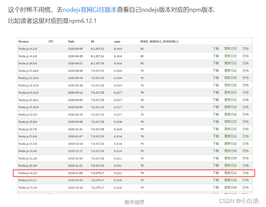Click the Node.js 14.1.0 version cell
Image resolution: width=266 pixels, height=207 pixels.
point(28,56)
